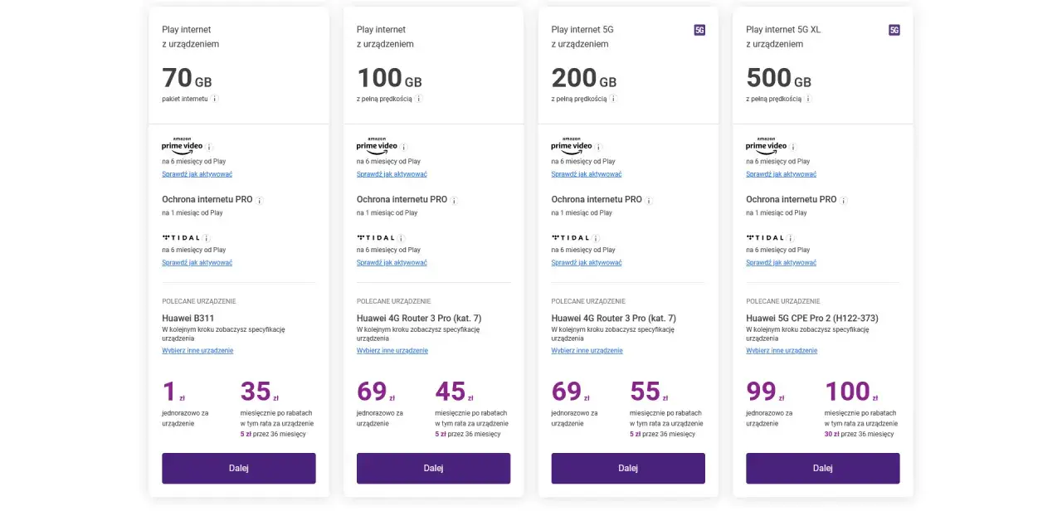Click Huawei 4G Router 3 Pro in 100 GB card
This screenshot has width=1062, height=516.
pos(419,318)
